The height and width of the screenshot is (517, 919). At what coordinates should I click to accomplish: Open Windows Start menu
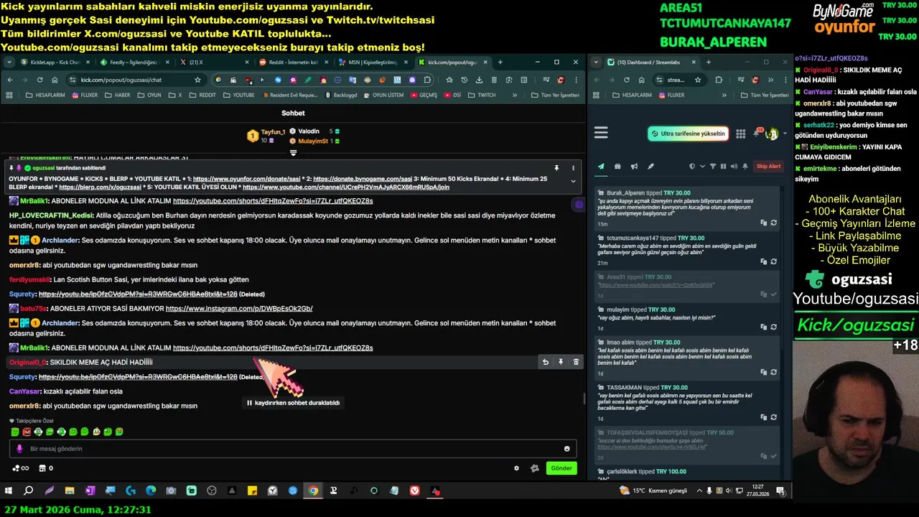pos(9,491)
